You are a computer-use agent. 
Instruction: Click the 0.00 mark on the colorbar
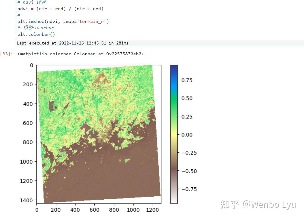187,135
